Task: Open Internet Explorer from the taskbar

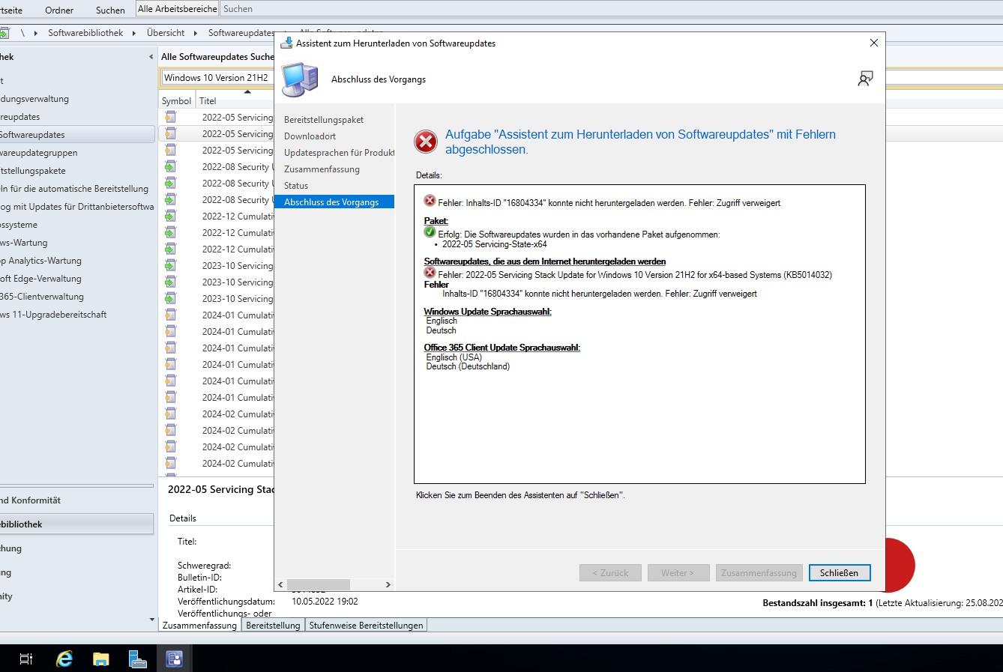Action: (x=64, y=659)
